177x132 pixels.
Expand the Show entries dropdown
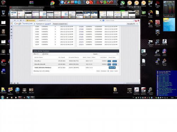40,54
